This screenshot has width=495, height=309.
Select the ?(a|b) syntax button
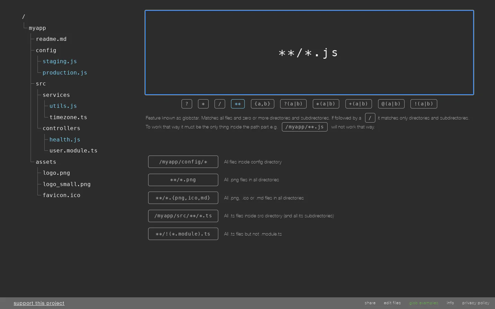click(293, 104)
